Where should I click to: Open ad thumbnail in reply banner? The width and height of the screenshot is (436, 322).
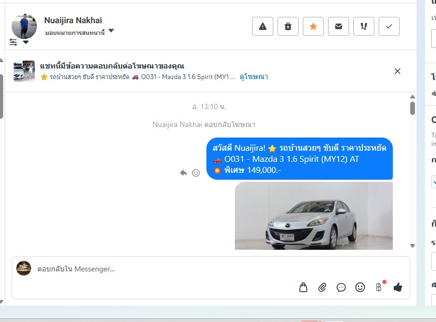pos(24,71)
